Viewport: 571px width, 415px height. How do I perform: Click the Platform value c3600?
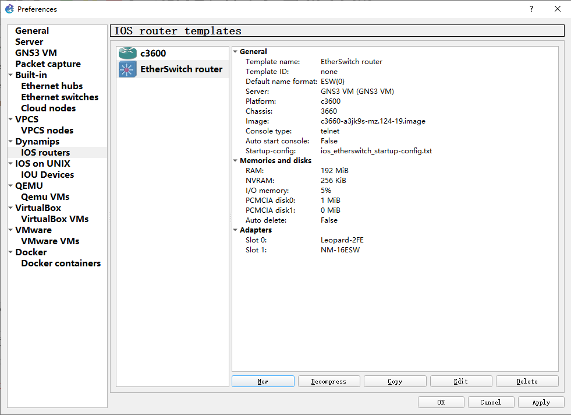coord(331,101)
